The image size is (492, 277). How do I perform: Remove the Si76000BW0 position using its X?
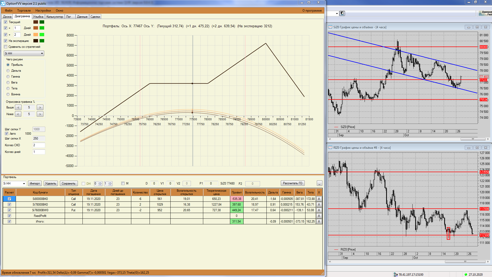[x=319, y=210]
